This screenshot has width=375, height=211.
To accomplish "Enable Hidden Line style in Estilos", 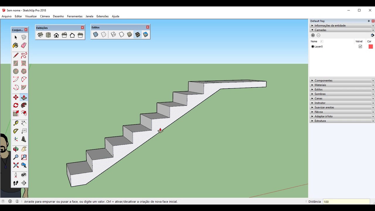I will 121,35.
